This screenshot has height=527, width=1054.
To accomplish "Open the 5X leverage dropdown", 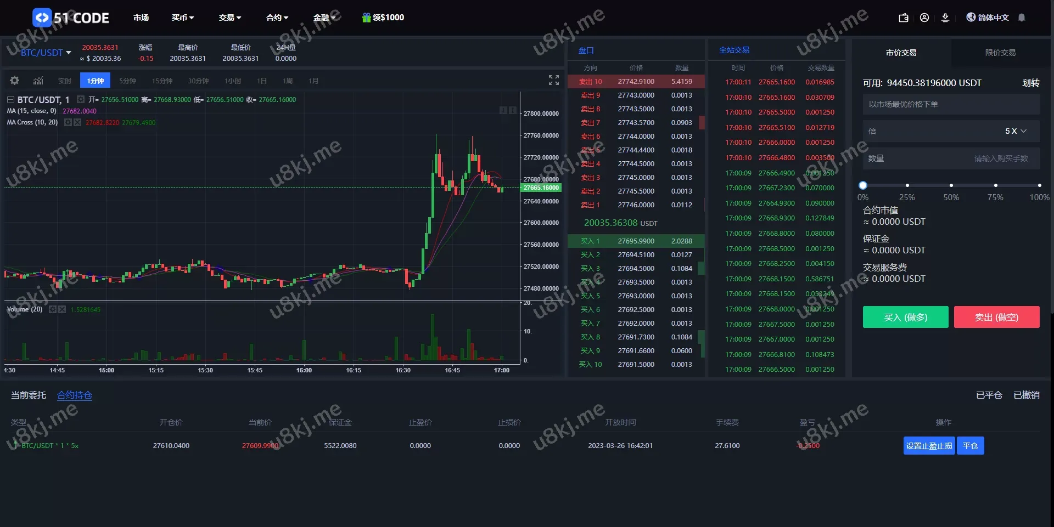I will click(x=1016, y=131).
